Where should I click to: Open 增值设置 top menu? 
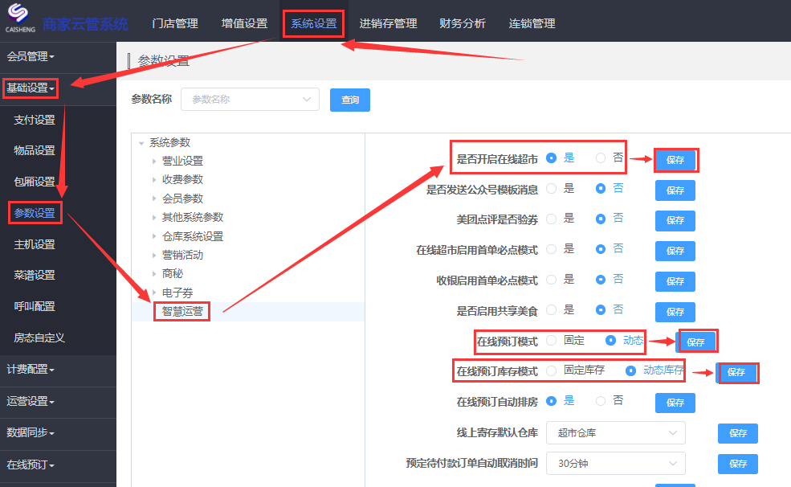click(244, 24)
